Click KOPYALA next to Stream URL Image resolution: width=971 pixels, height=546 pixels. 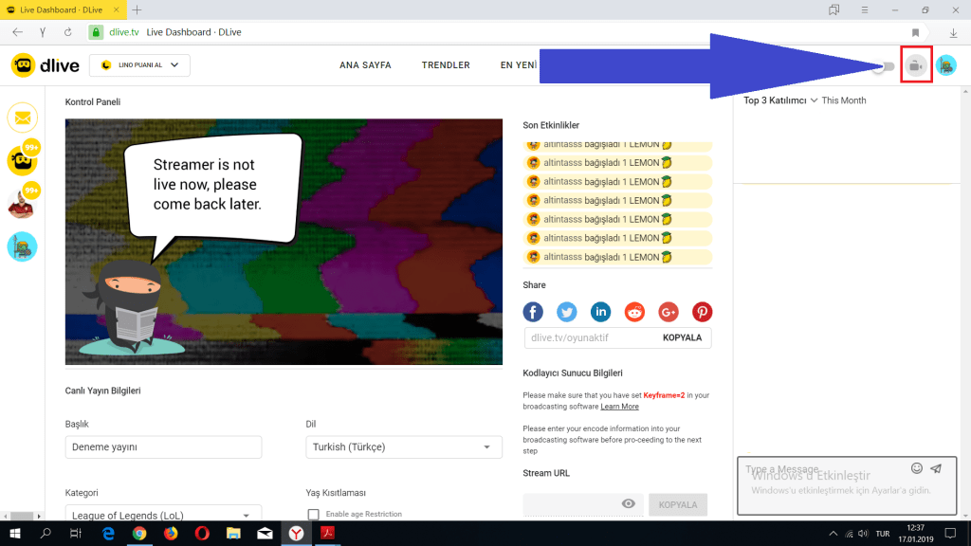678,504
